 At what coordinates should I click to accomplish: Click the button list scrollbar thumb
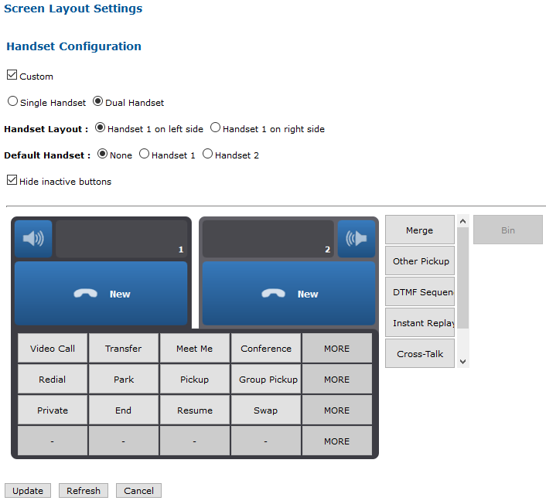coord(462,278)
